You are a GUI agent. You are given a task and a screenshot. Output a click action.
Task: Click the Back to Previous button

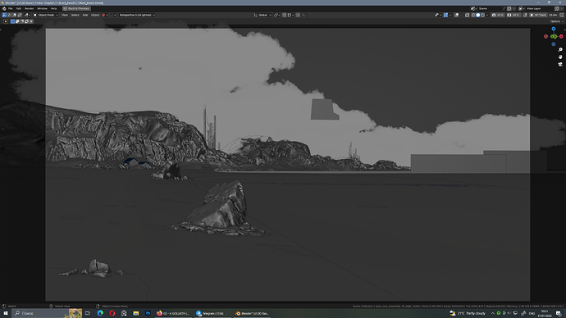(76, 8)
